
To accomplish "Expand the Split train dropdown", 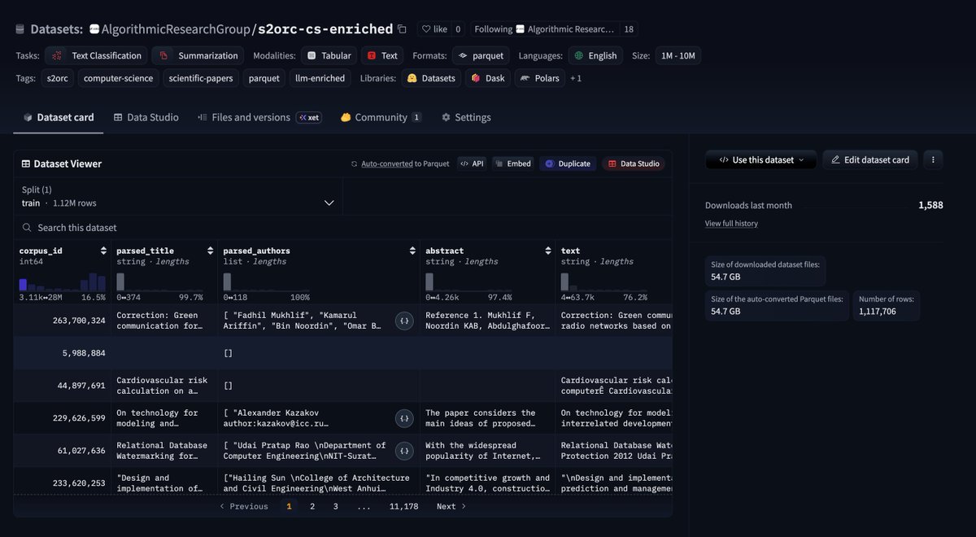I will point(178,197).
